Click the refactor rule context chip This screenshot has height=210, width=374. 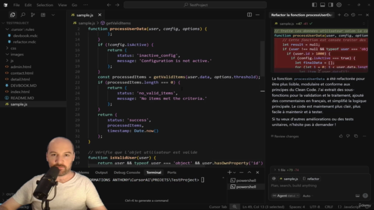tap(311, 179)
